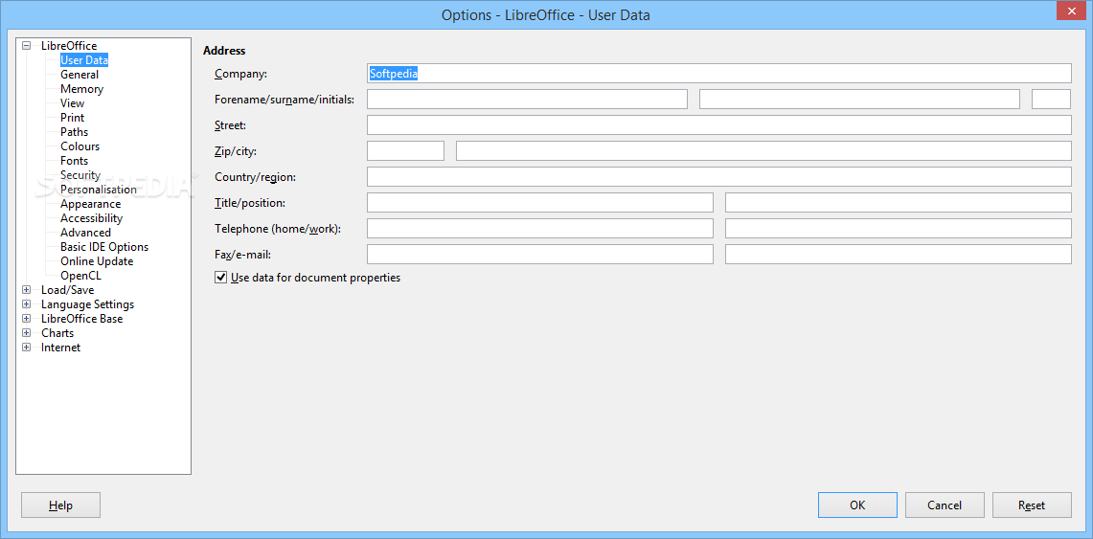Open the Paths options page
Image resolution: width=1093 pixels, height=539 pixels.
pyautogui.click(x=74, y=131)
